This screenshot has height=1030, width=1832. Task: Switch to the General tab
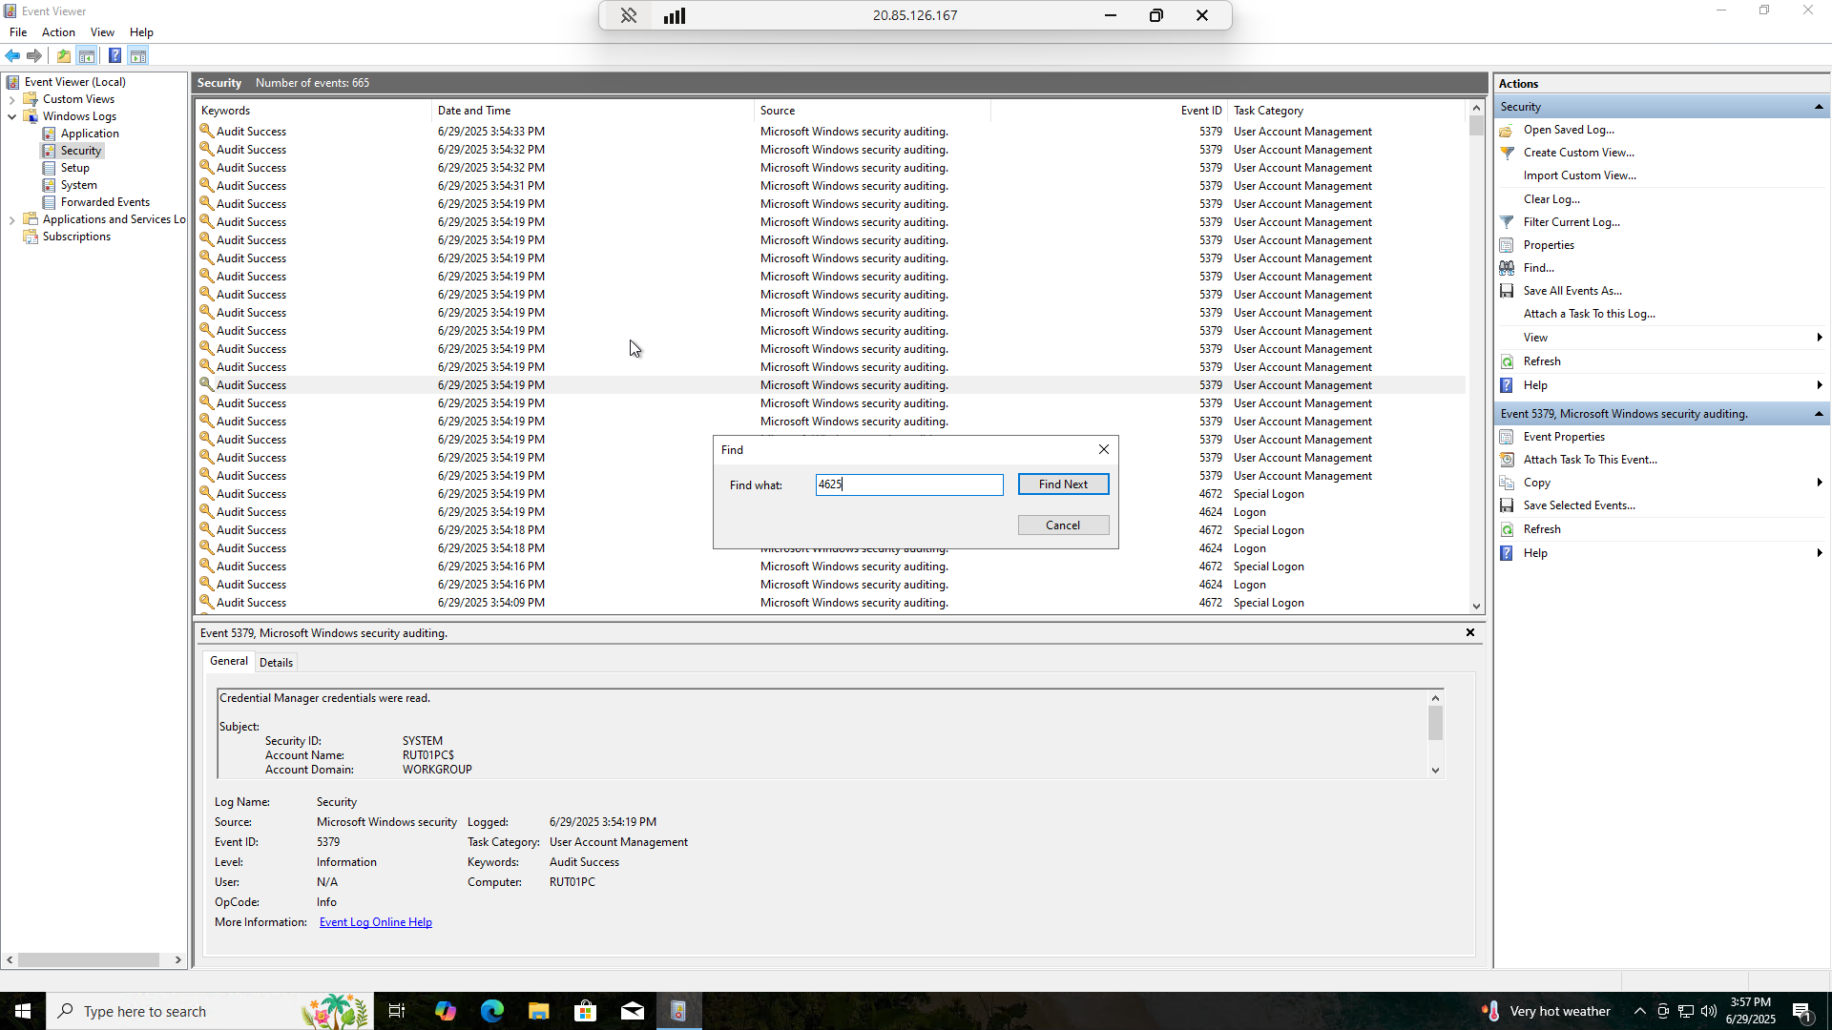pos(229,661)
